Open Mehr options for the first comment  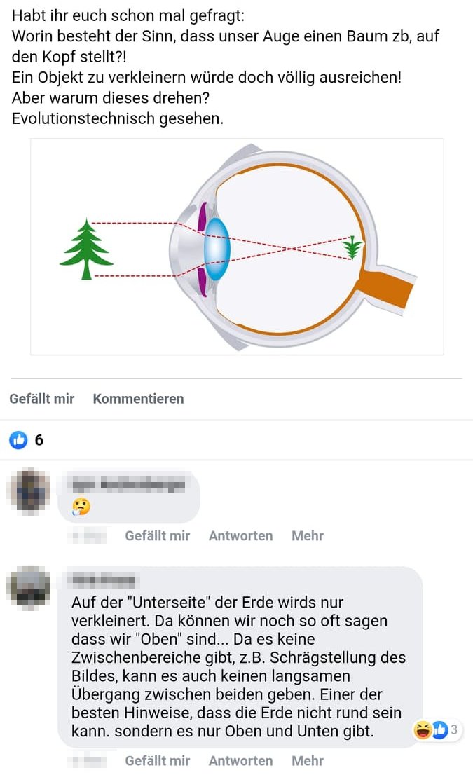pyautogui.click(x=308, y=535)
